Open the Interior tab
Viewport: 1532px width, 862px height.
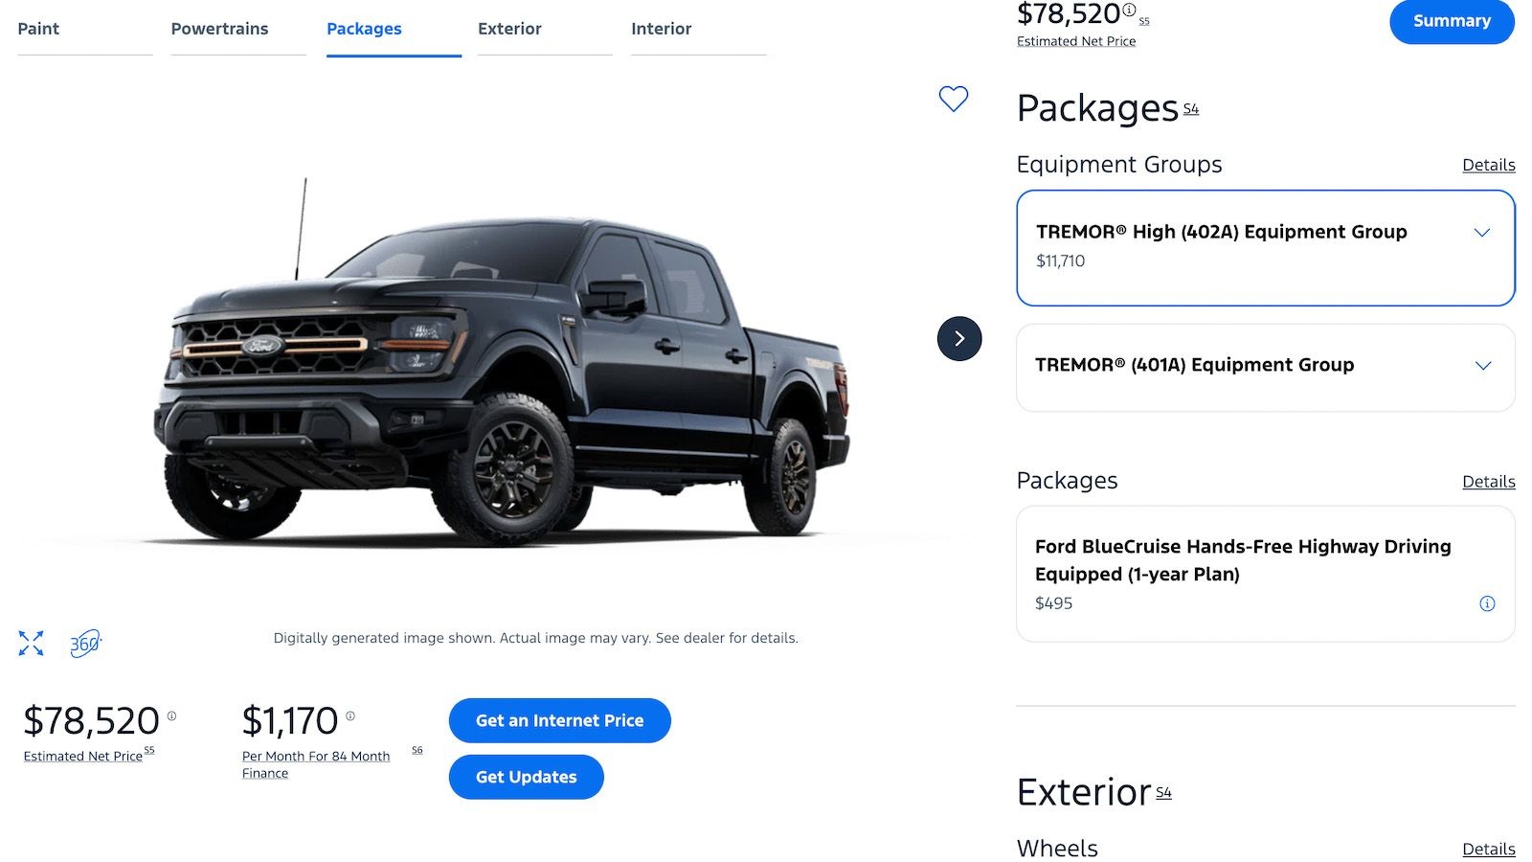click(661, 29)
